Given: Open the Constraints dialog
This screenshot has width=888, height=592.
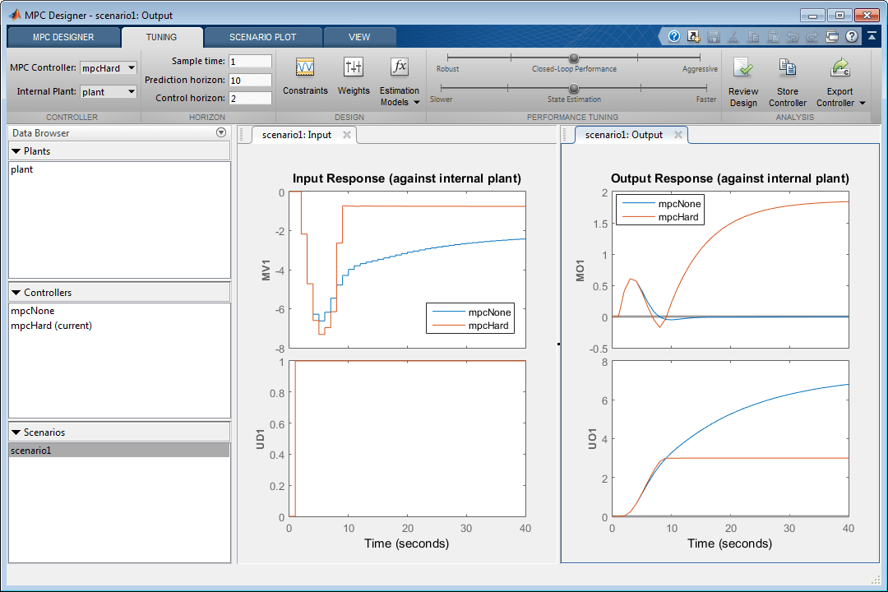Looking at the screenshot, I should click(x=305, y=76).
